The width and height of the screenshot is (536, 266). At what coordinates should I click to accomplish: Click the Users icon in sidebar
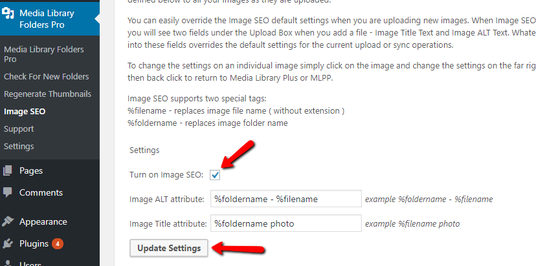point(8,263)
